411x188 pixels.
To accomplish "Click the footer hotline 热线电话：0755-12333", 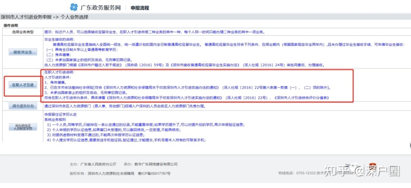I will click(297, 173).
